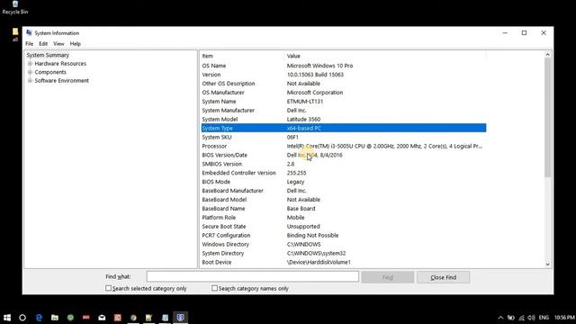Show hidden tray icons chevron
The image size is (576, 324).
click(x=500, y=318)
